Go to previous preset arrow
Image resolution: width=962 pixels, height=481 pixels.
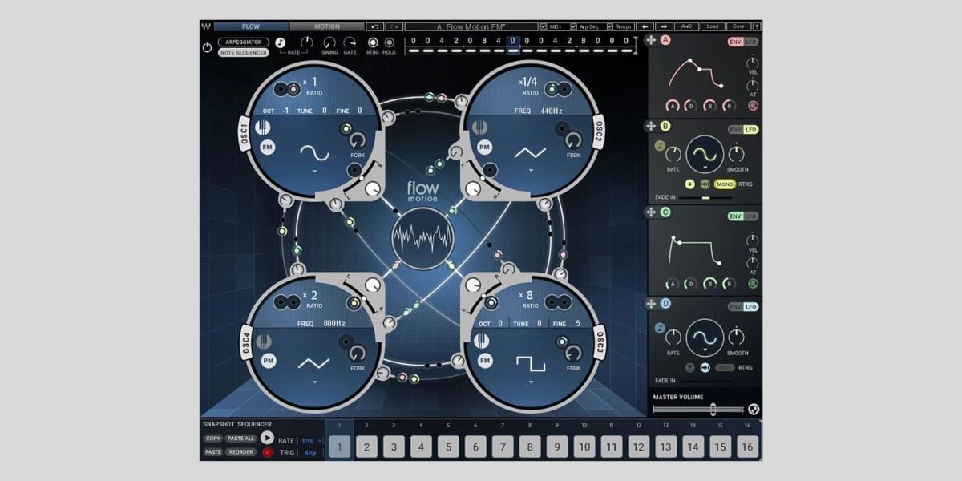645,26
